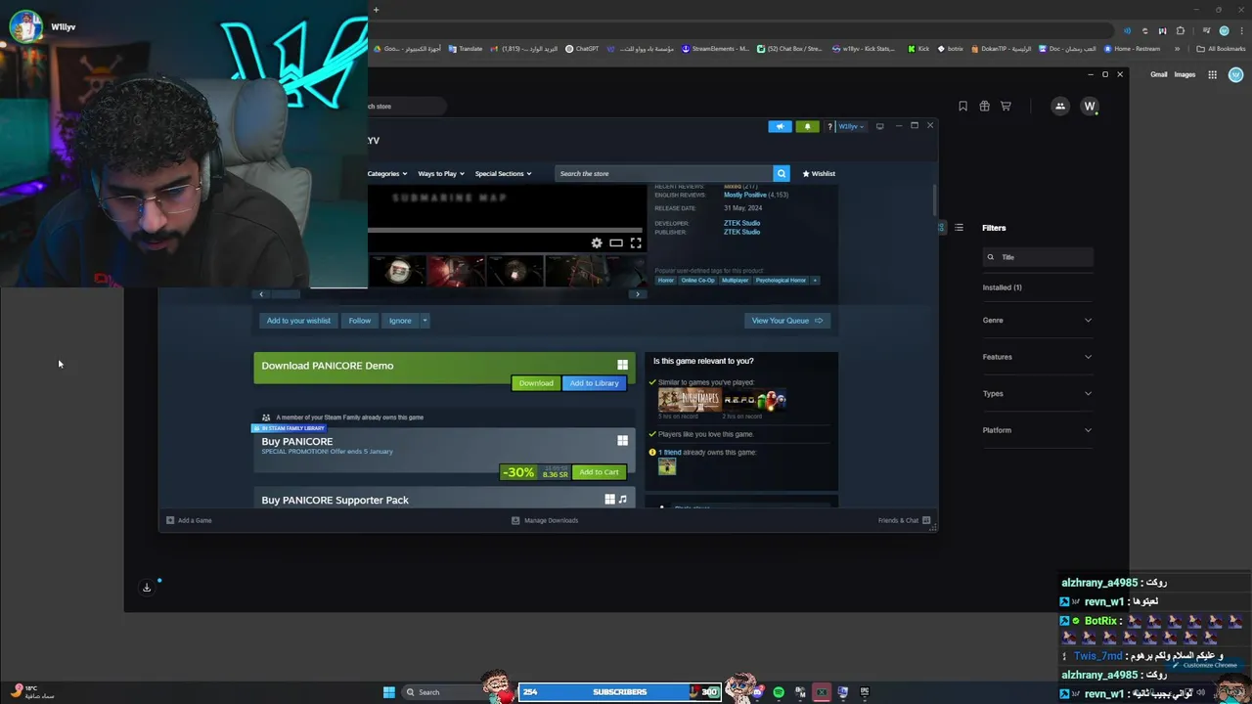
Task: Expand the Types filter
Action: pos(1037,393)
